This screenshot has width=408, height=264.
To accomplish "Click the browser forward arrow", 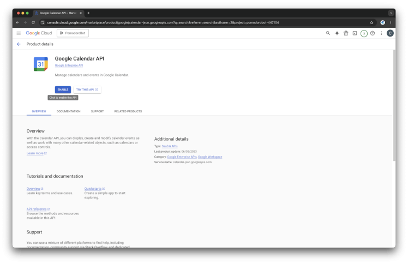I will click(25, 22).
